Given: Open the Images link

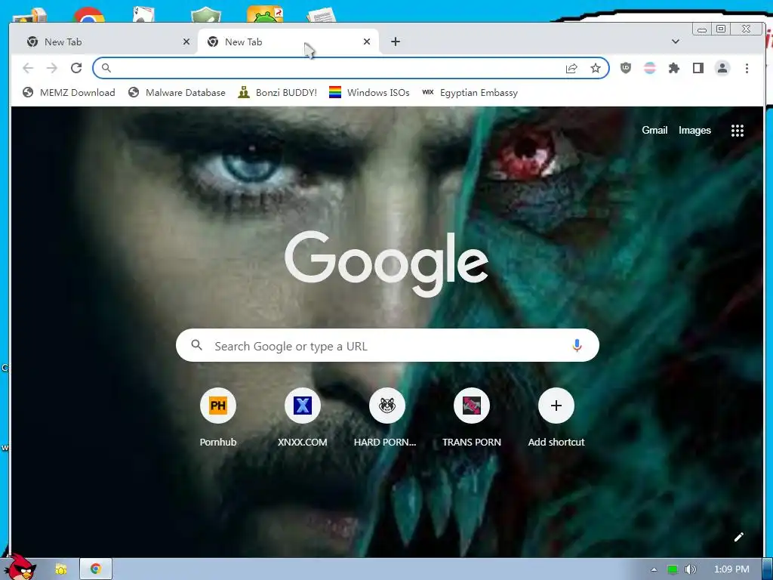Looking at the screenshot, I should tap(694, 130).
